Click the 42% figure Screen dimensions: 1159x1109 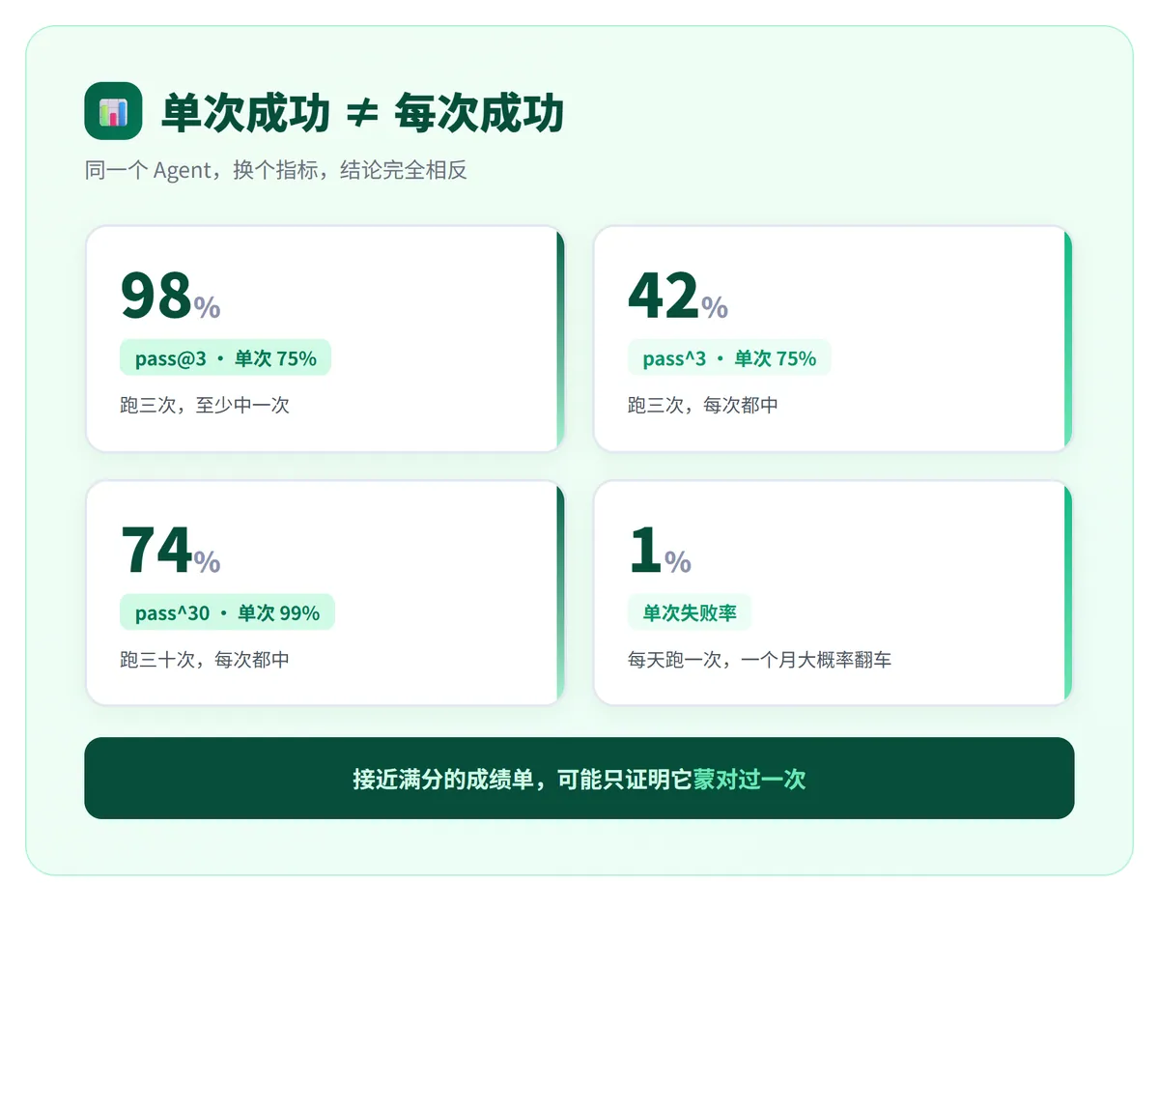678,296
